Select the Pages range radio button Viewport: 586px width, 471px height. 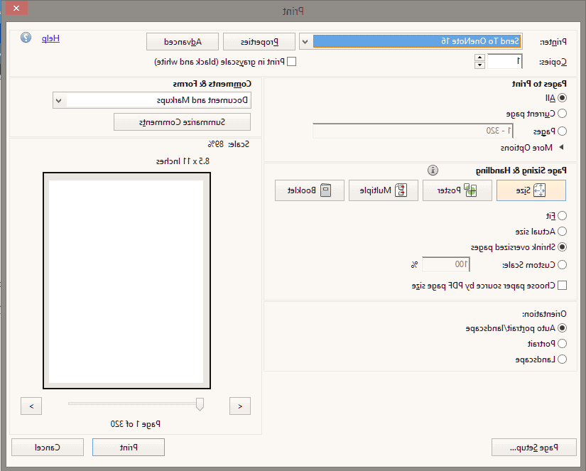(x=562, y=131)
